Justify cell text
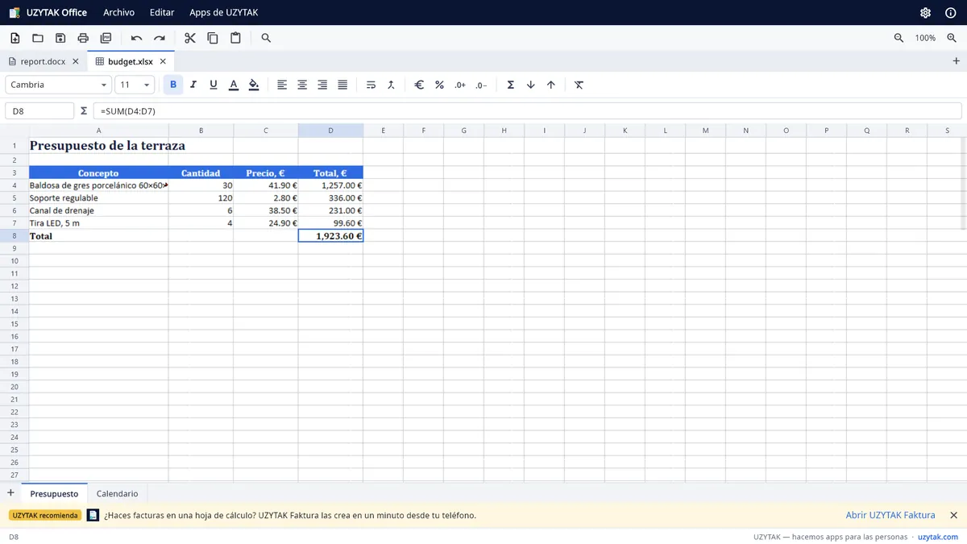This screenshot has width=967, height=544. pos(342,85)
